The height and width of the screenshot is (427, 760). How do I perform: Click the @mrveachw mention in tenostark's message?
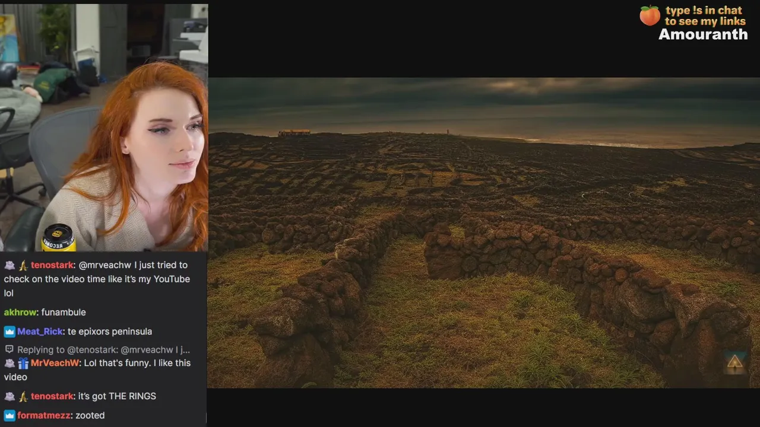106,265
